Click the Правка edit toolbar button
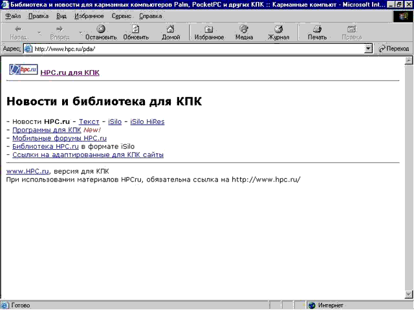Viewport: 414px width, 310px height. pos(351,32)
